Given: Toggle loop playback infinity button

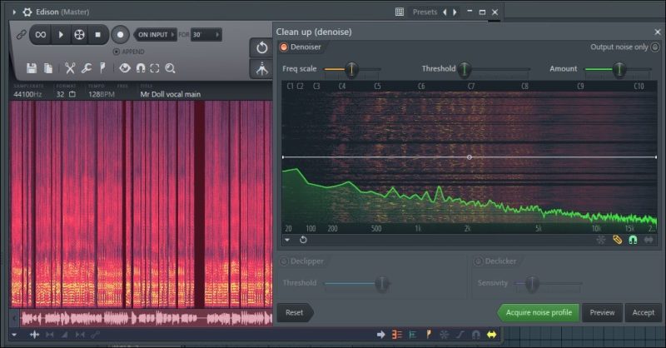Looking at the screenshot, I should [x=41, y=34].
